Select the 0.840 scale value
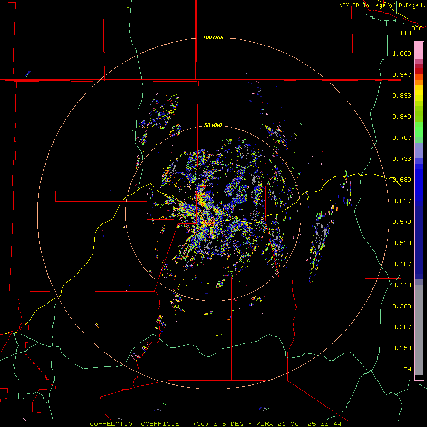427x427 pixels. tap(402, 117)
